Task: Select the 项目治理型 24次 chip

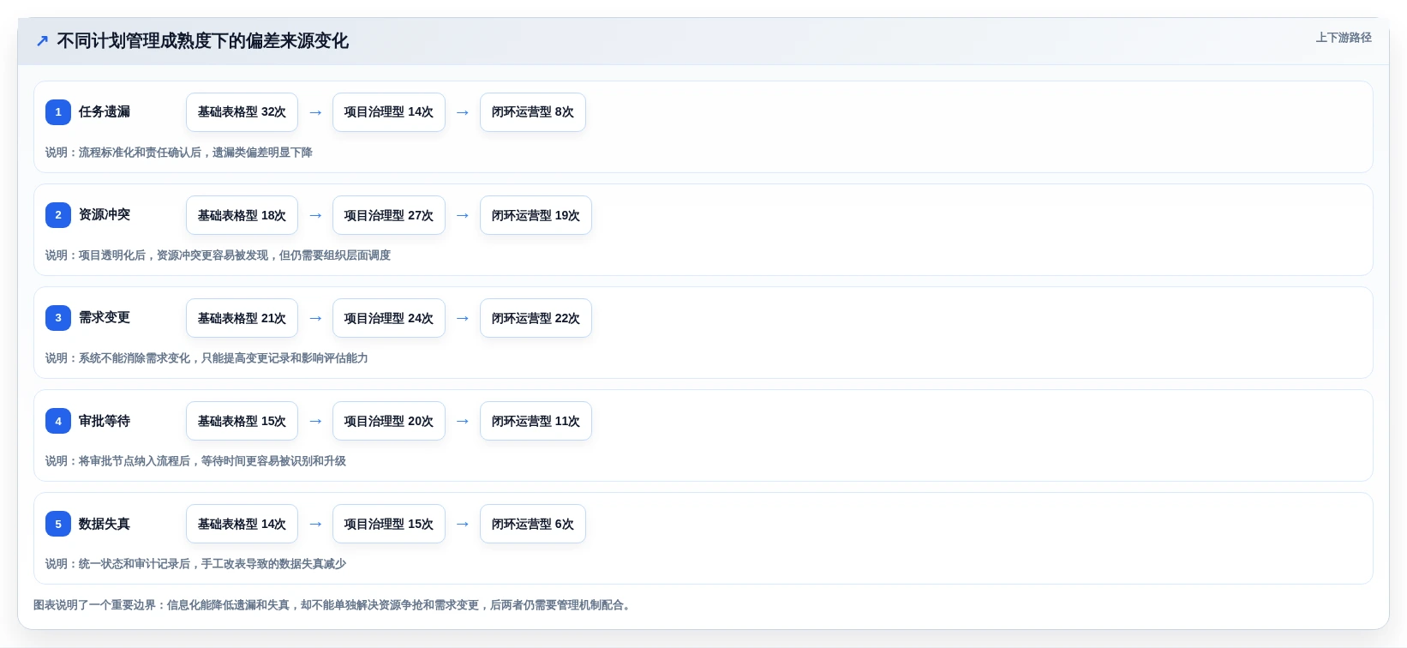Action: tap(389, 318)
